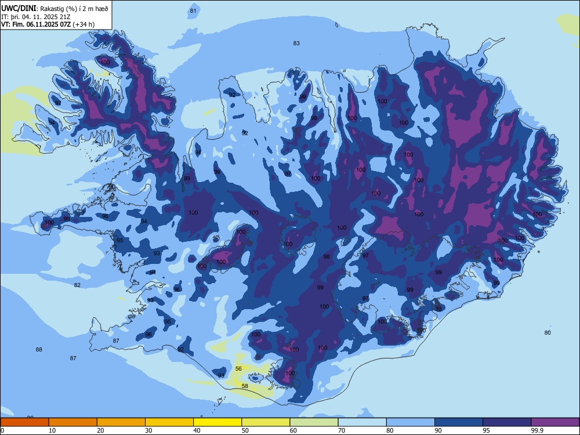
Task: Select the golden 30–40 legend swatch
Action: point(169,422)
